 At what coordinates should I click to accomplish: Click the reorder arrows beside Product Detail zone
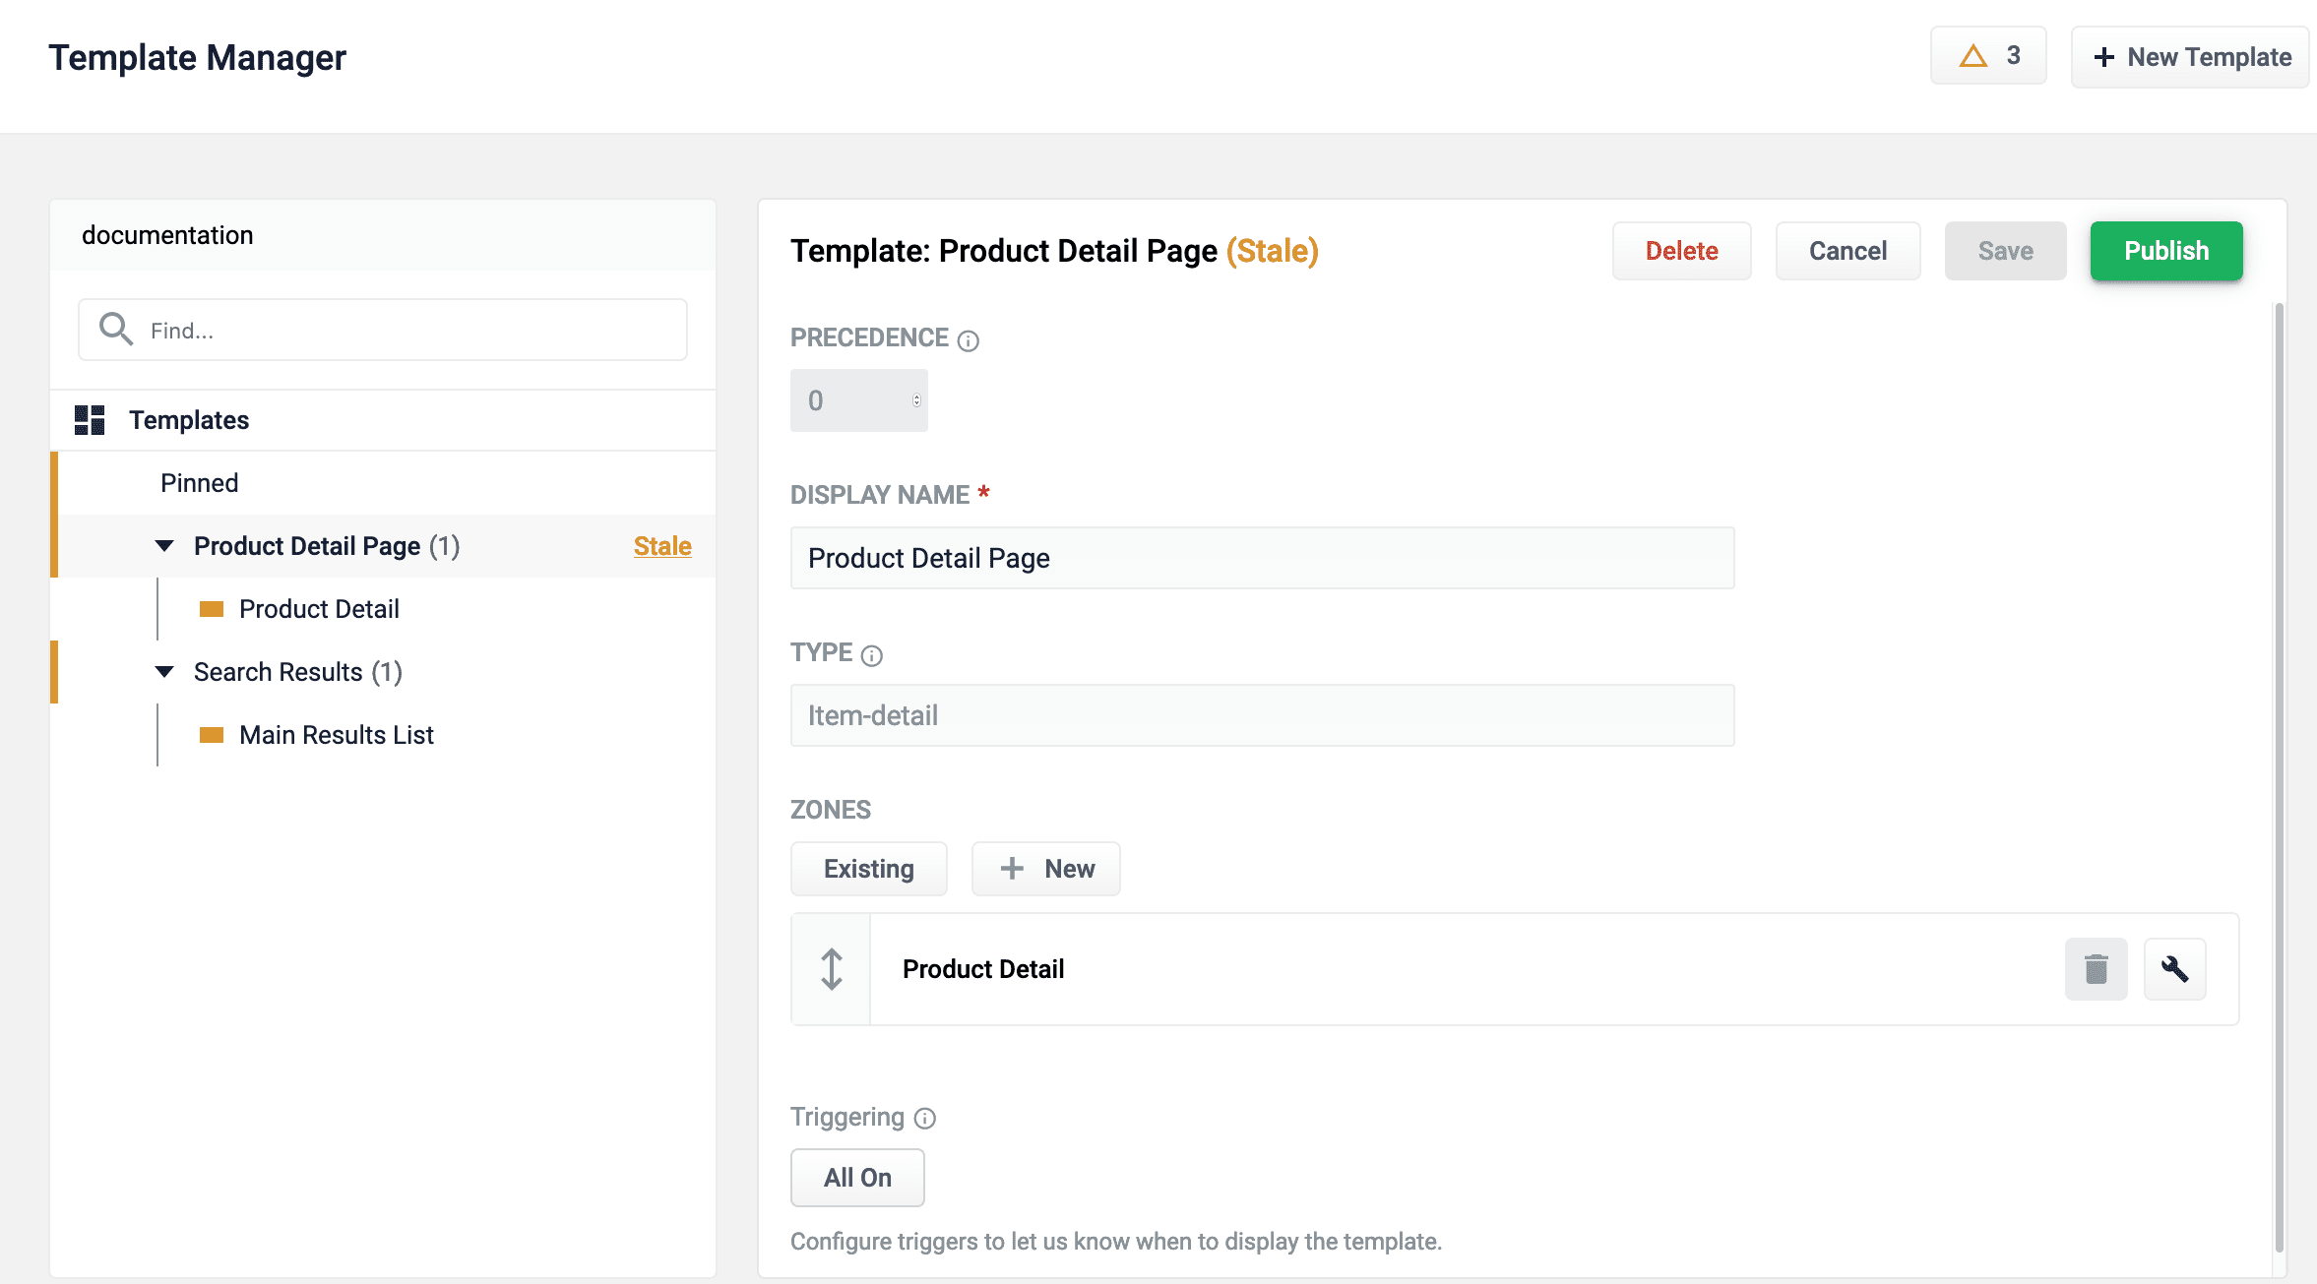point(831,969)
